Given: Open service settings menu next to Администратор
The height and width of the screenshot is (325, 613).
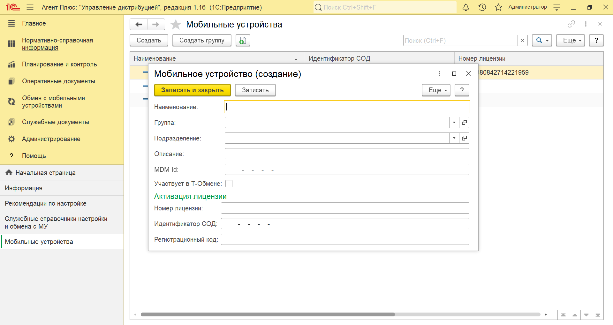Looking at the screenshot, I should pos(557,8).
